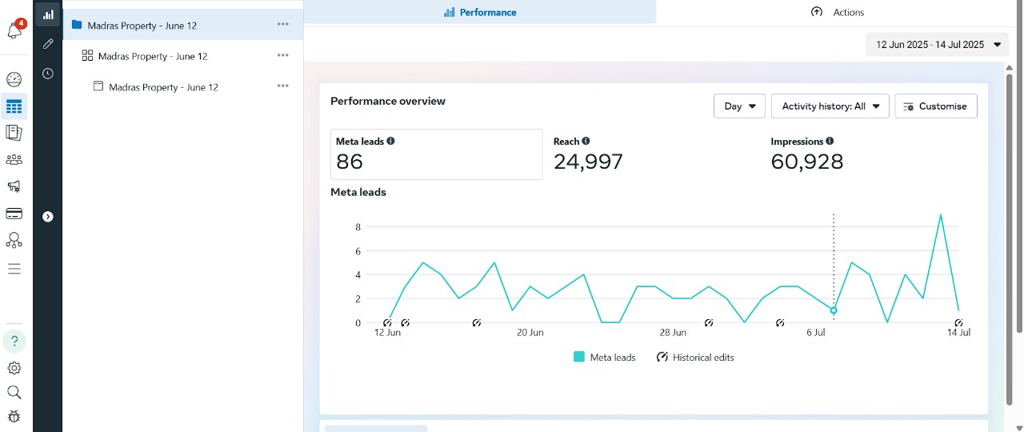The height and width of the screenshot is (432, 1024).
Task: Open more options for Madras Property campaign folder
Action: [282, 25]
